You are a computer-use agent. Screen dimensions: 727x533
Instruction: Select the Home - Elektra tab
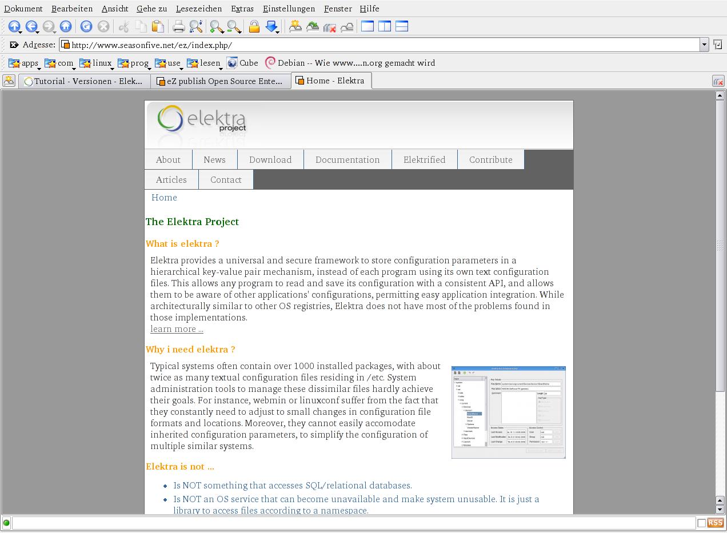[331, 81]
